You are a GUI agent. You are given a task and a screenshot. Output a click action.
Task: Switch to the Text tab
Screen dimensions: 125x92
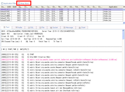(x=6, y=27)
